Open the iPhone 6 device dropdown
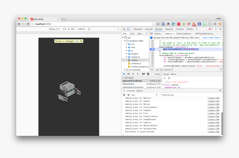This screenshot has width=239, height=158. point(54,29)
